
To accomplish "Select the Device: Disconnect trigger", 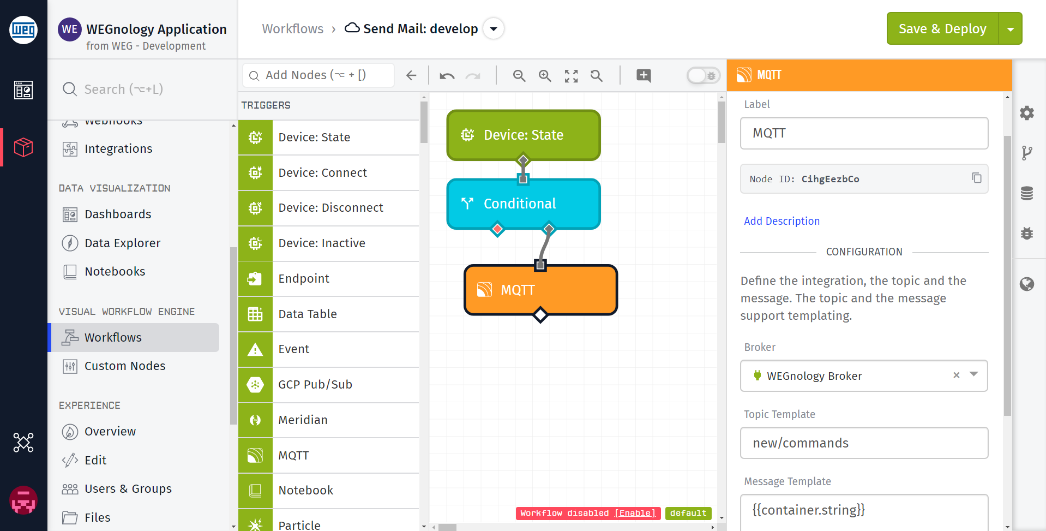I will pyautogui.click(x=329, y=208).
